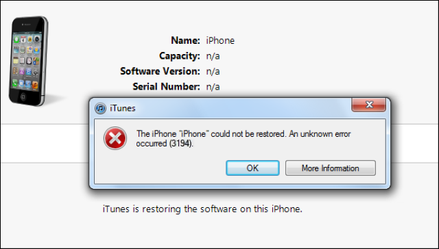Click the OK button in error dialog

click(x=252, y=168)
